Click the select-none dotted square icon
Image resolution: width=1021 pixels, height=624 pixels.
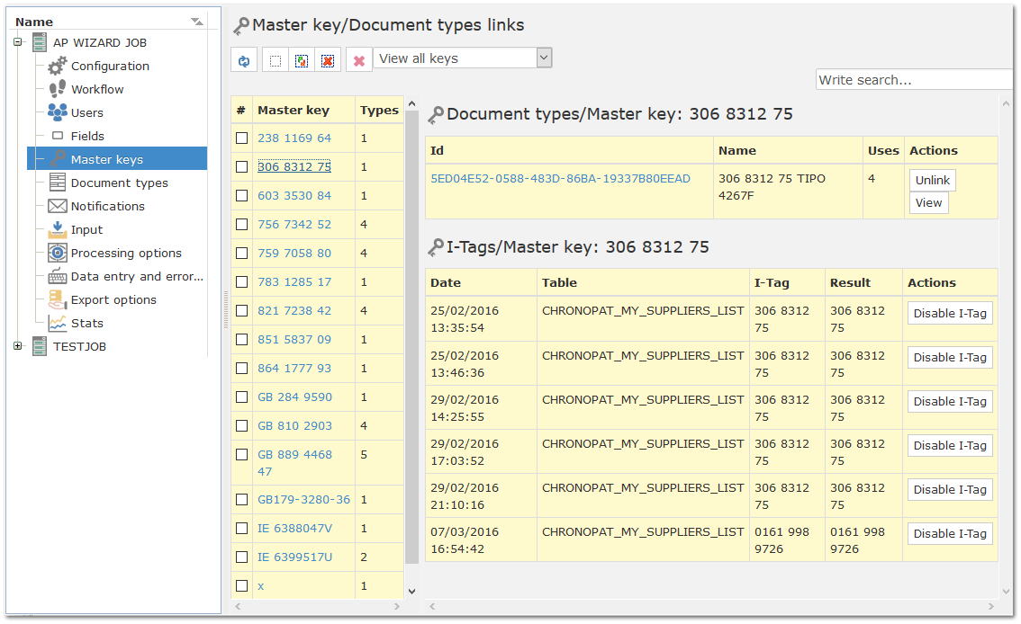276,60
